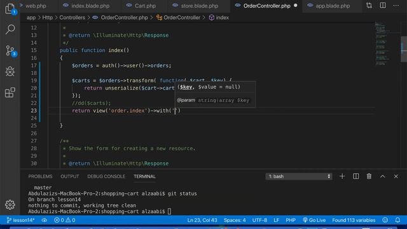Synchronize changes via cloud icon in status bar
Screen dimensions: 407x229
[x=45, y=220]
